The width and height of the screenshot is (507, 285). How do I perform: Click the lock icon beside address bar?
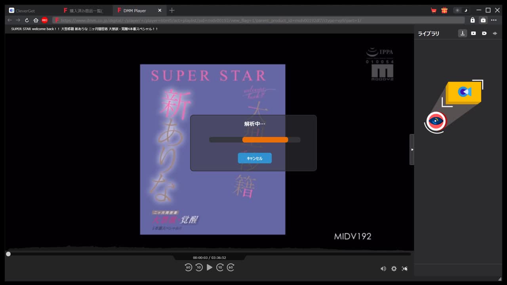pyautogui.click(x=473, y=20)
